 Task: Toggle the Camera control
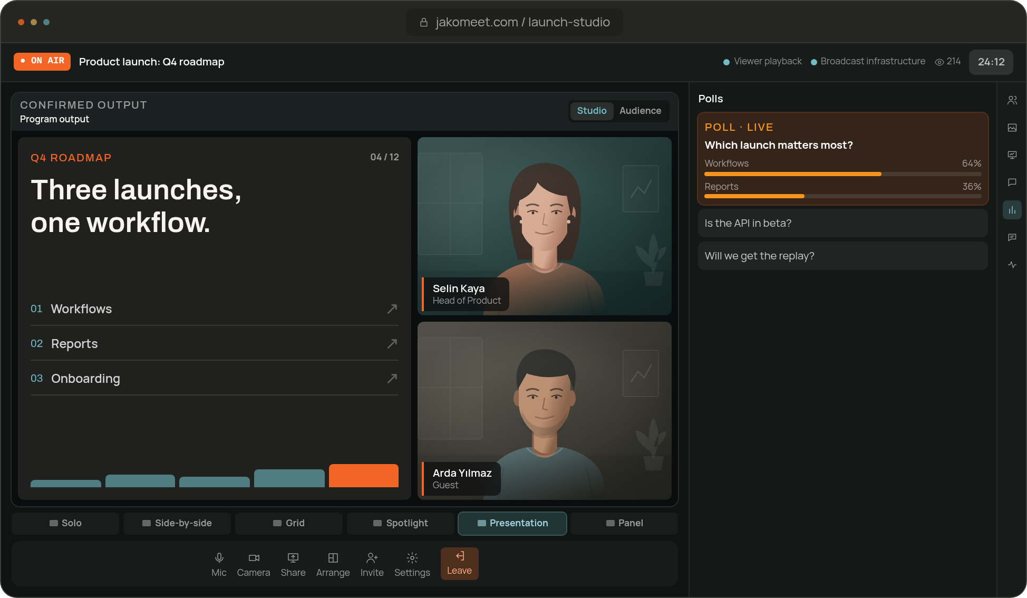pos(254,564)
